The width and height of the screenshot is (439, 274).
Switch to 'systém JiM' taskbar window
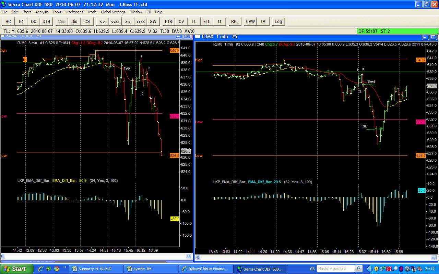(151, 269)
